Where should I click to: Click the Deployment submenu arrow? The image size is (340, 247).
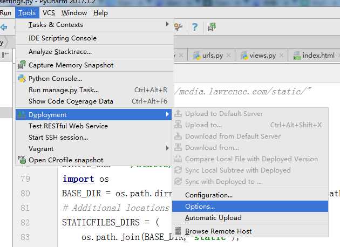coord(167,114)
